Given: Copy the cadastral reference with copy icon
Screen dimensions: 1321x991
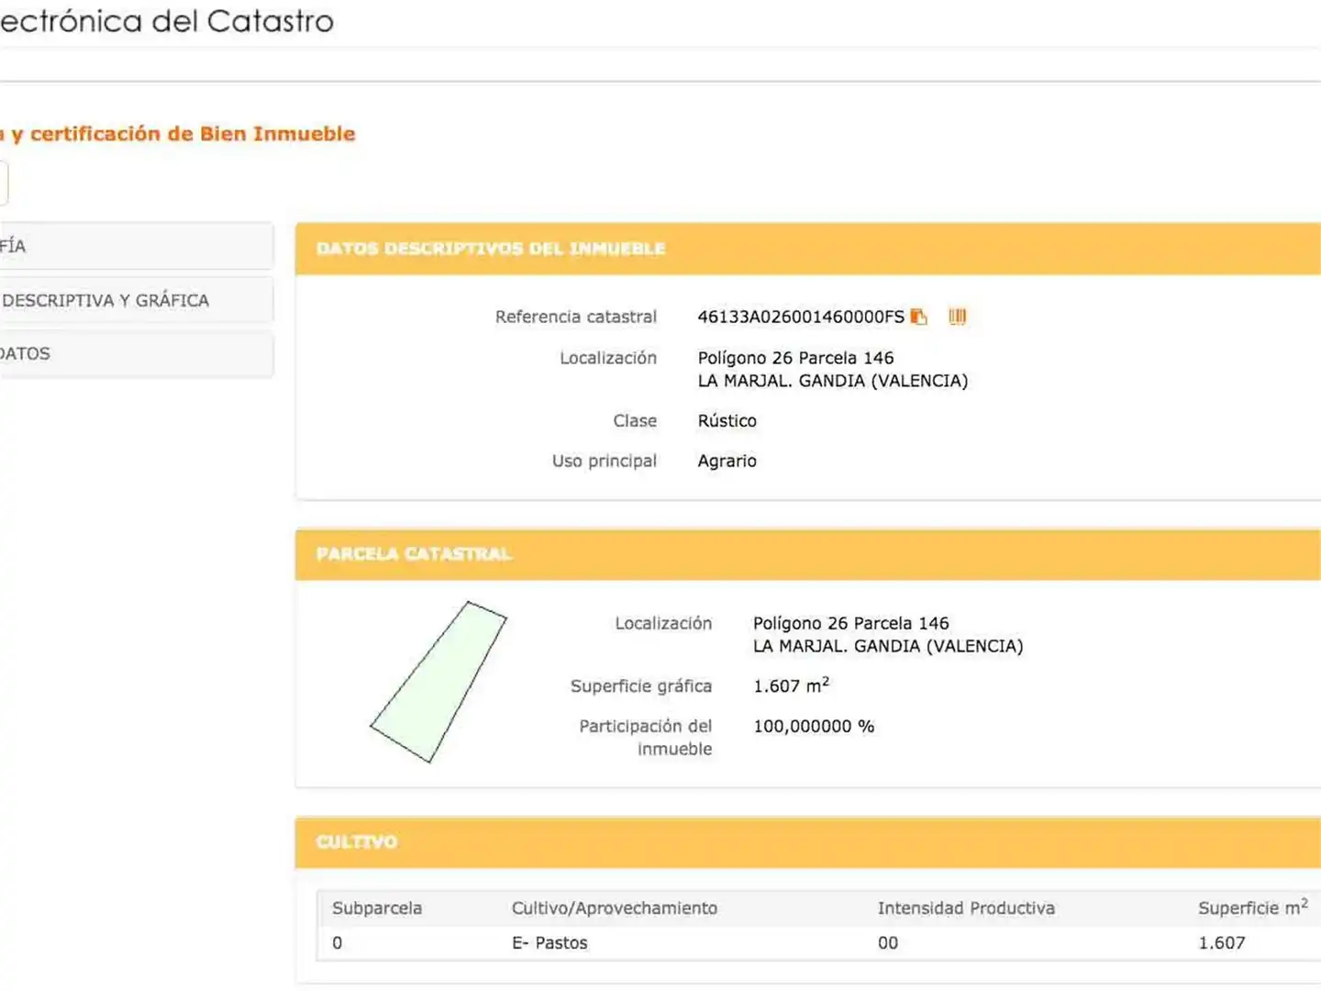Looking at the screenshot, I should tap(918, 317).
